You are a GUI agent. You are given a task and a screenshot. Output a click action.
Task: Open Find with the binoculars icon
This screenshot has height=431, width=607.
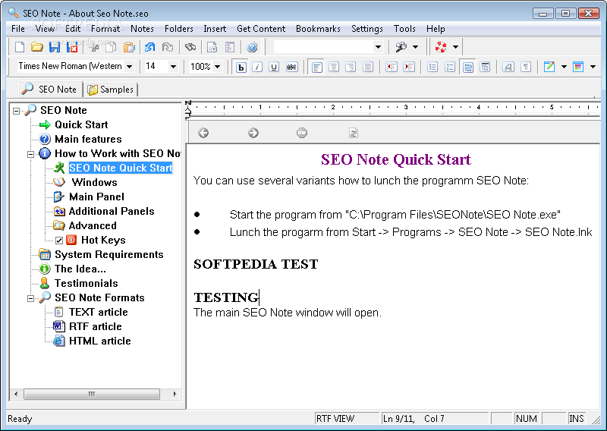coord(190,47)
